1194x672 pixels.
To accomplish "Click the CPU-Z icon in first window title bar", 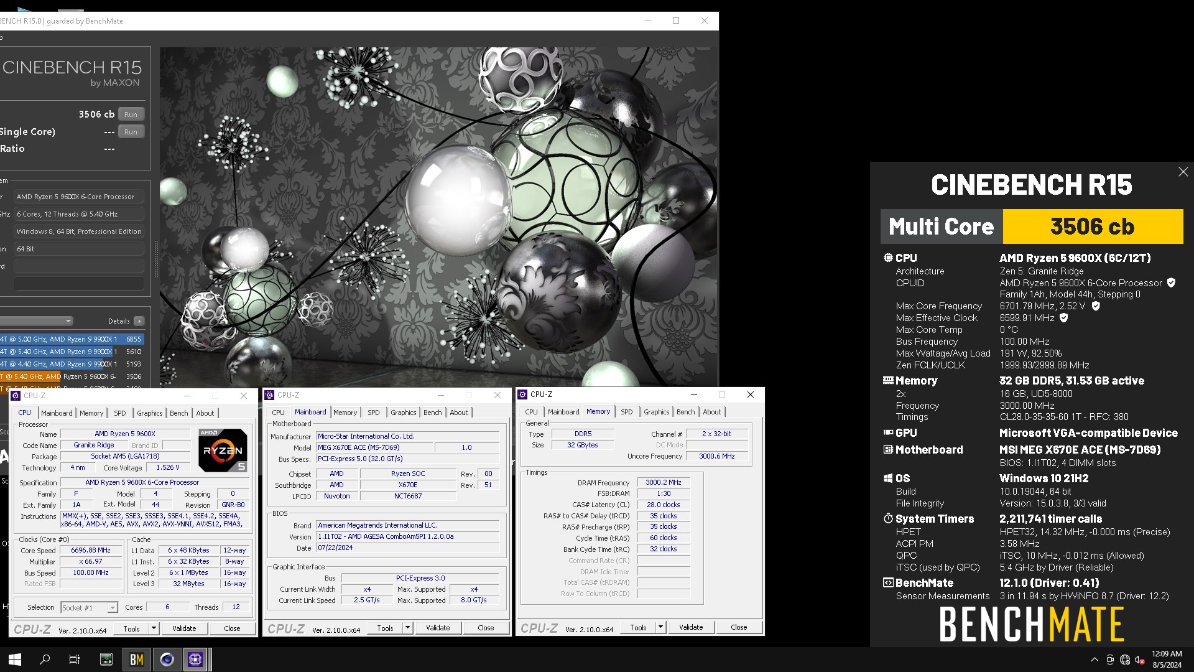I will pyautogui.click(x=16, y=396).
